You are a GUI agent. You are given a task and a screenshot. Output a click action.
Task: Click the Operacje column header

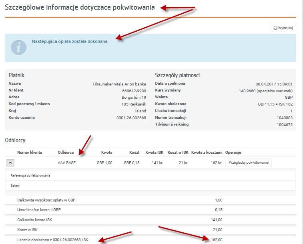coord(233,152)
